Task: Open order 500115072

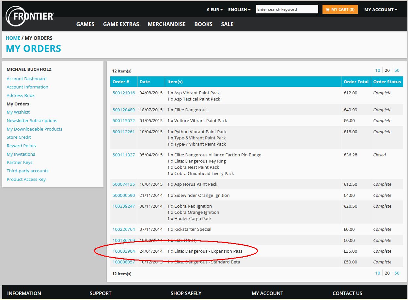Action: (x=124, y=120)
